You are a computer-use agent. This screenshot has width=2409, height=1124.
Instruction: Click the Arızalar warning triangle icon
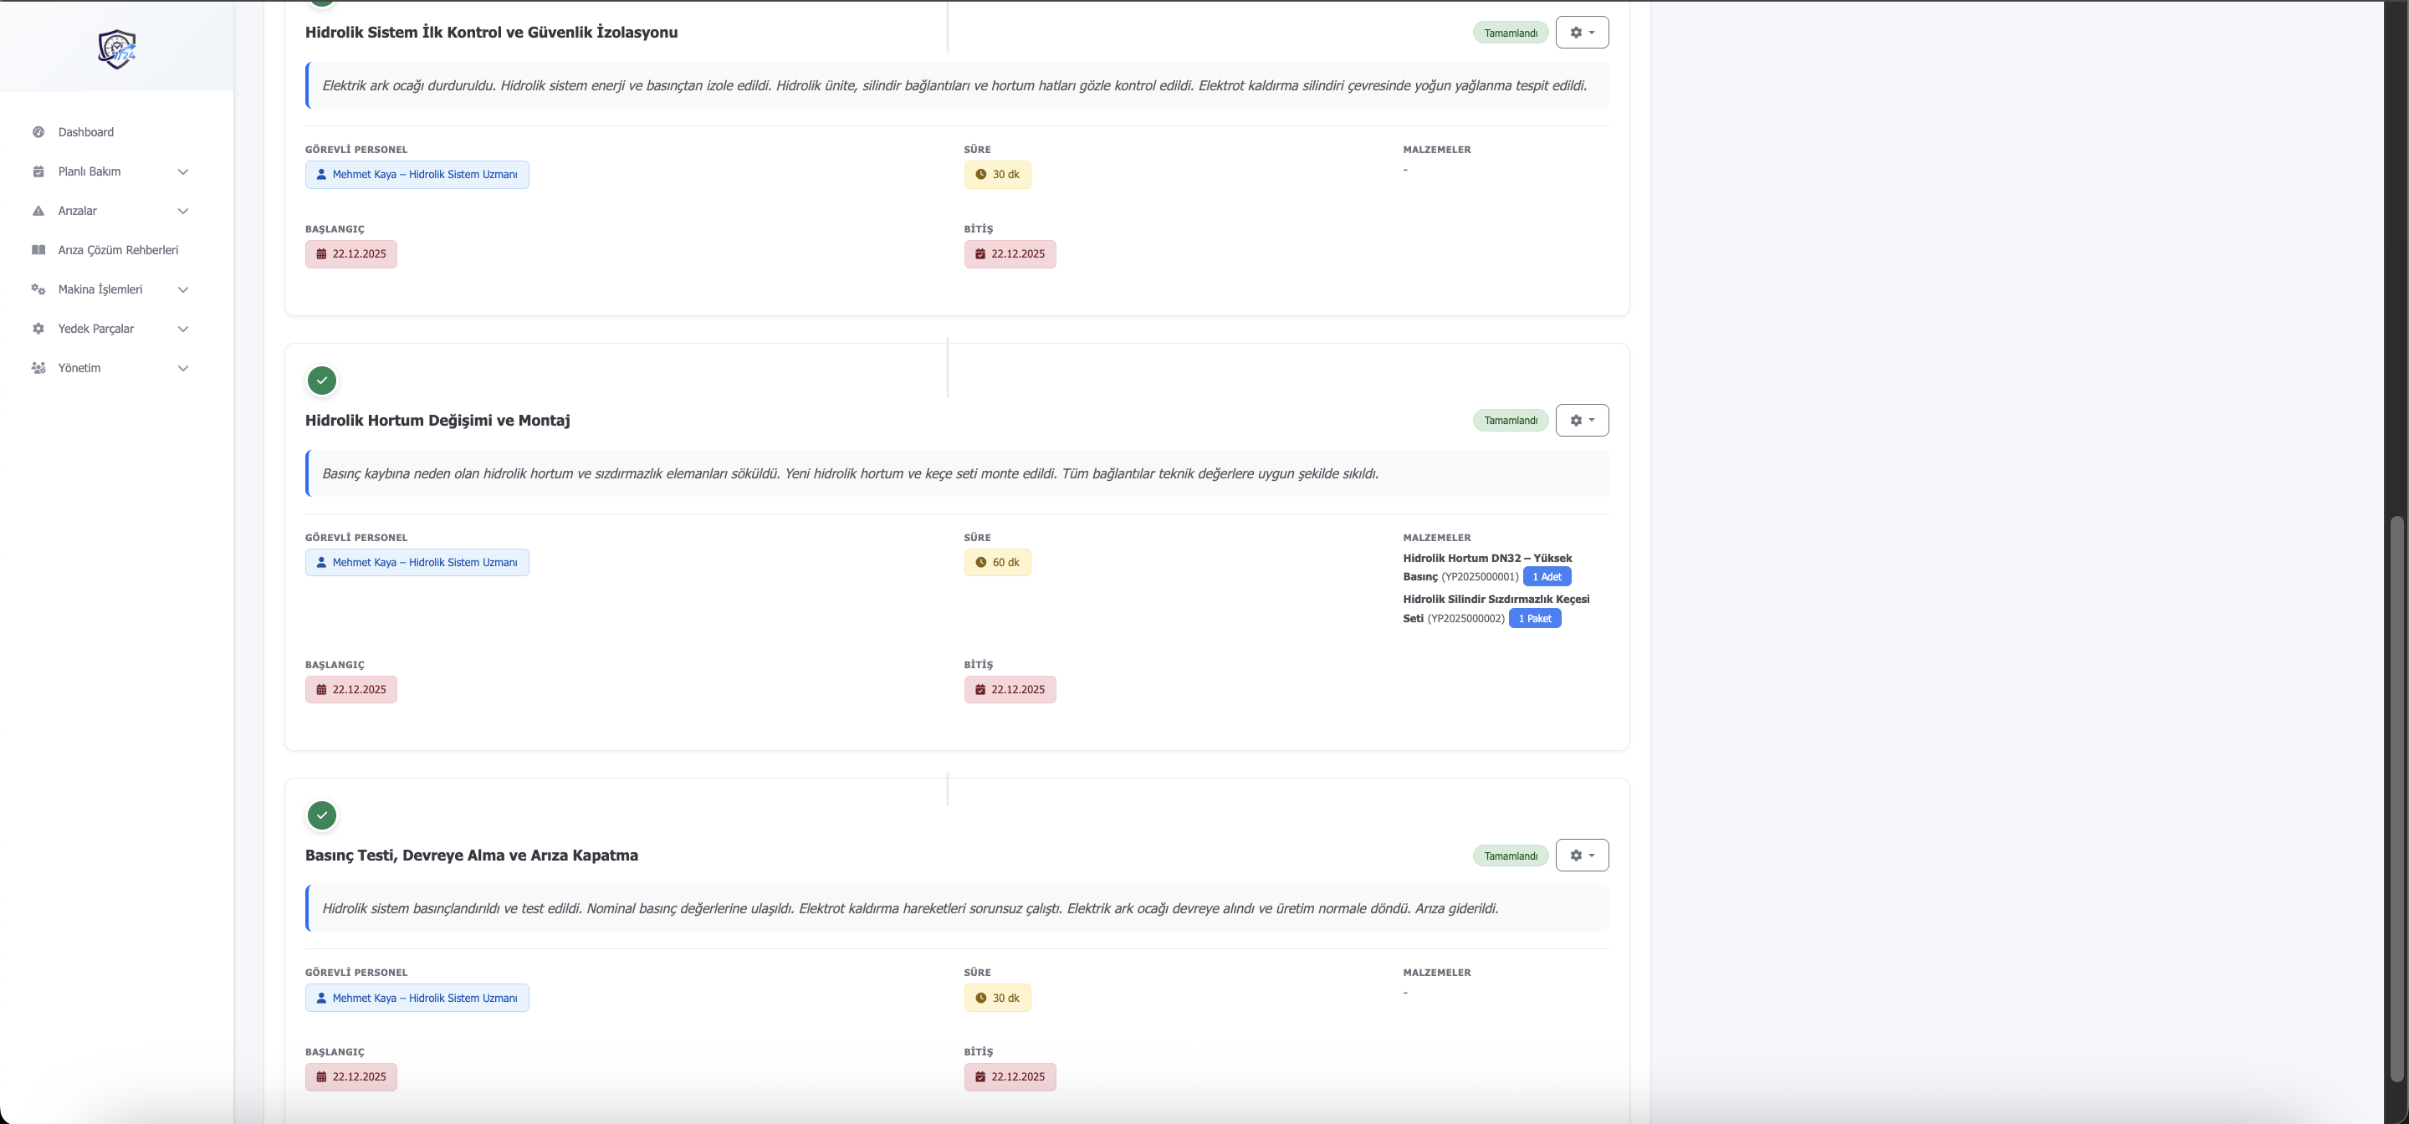tap(38, 211)
